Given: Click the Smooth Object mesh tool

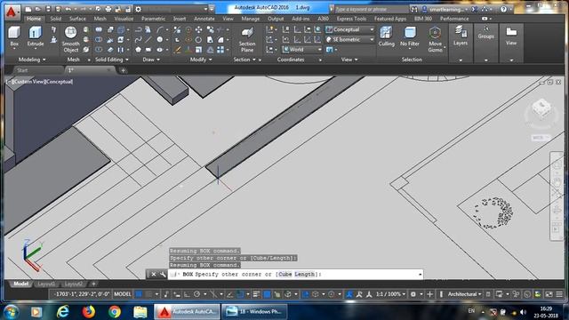Looking at the screenshot, I should coord(70,39).
